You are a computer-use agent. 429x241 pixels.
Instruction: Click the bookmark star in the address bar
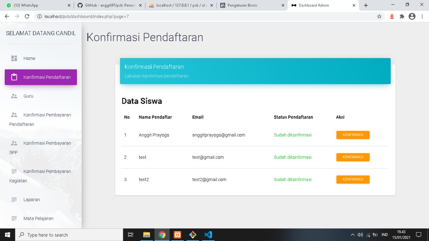[x=379, y=16]
